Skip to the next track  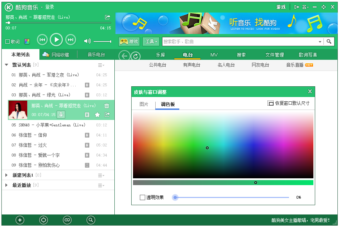pyautogui.click(x=71, y=40)
